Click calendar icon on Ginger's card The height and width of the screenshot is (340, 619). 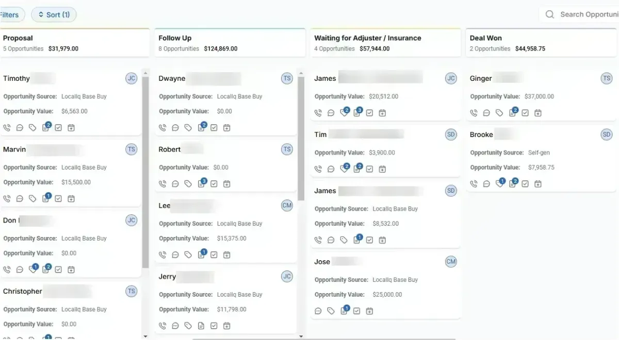tap(538, 113)
